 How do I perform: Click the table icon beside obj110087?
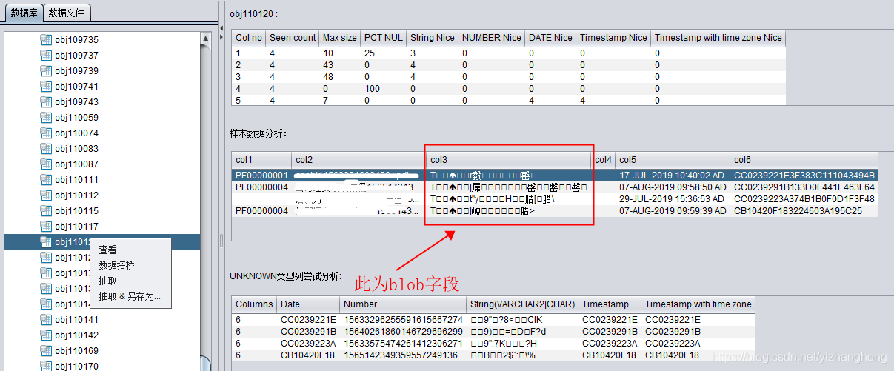[x=45, y=164]
